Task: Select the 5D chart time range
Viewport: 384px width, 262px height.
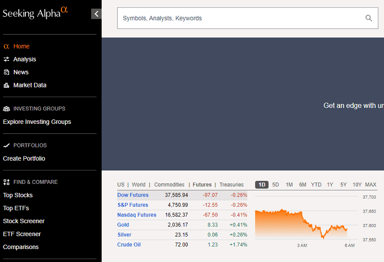Action: (x=276, y=185)
